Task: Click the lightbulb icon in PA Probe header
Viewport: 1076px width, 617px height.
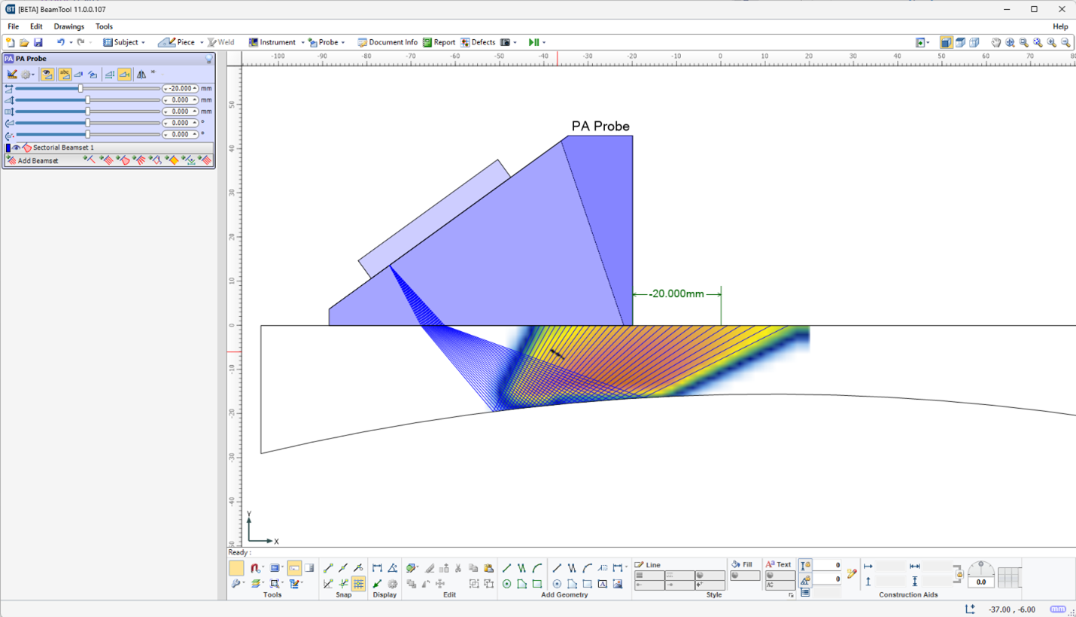Action: (208, 59)
